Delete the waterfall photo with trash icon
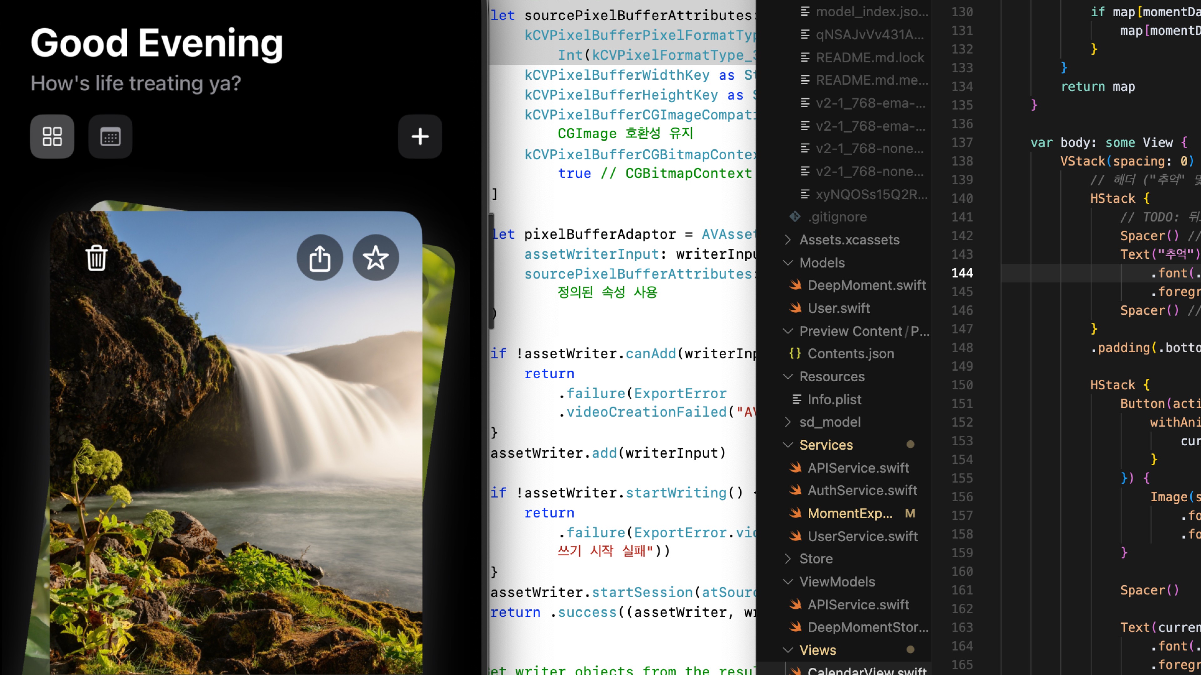Viewport: 1201px width, 675px height. coord(97,257)
